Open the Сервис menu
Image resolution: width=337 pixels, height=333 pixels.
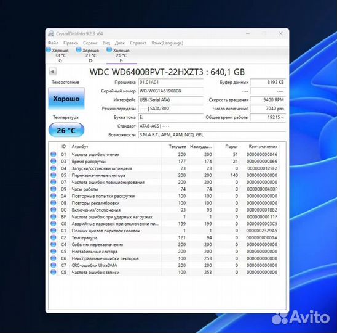pyautogui.click(x=90, y=43)
